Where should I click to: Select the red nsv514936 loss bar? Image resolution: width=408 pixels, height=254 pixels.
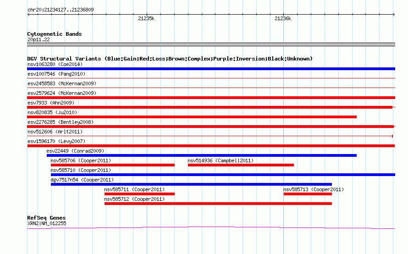pos(241,165)
